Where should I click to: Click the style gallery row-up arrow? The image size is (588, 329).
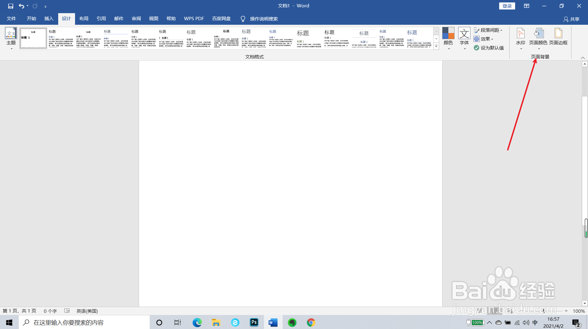pos(436,31)
